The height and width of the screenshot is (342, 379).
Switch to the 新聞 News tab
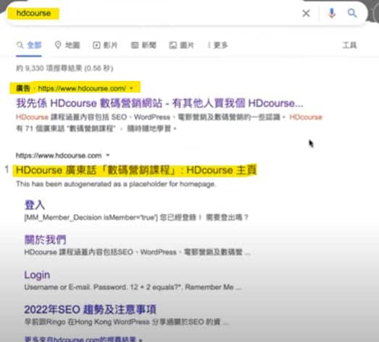click(143, 45)
